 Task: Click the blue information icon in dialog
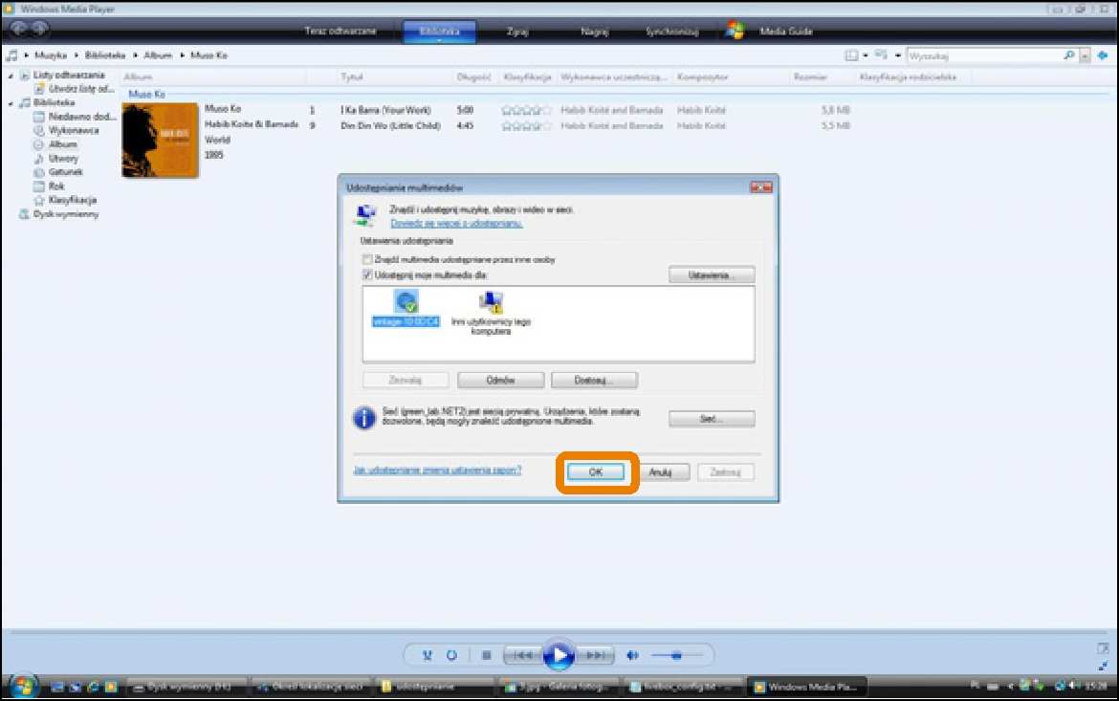(364, 418)
